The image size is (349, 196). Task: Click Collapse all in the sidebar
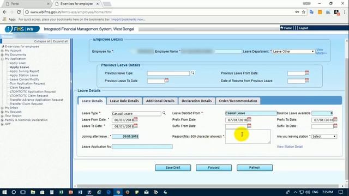point(42,41)
